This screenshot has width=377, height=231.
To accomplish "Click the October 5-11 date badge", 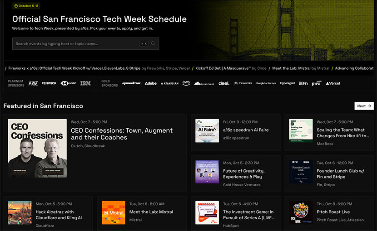I will (26, 6).
